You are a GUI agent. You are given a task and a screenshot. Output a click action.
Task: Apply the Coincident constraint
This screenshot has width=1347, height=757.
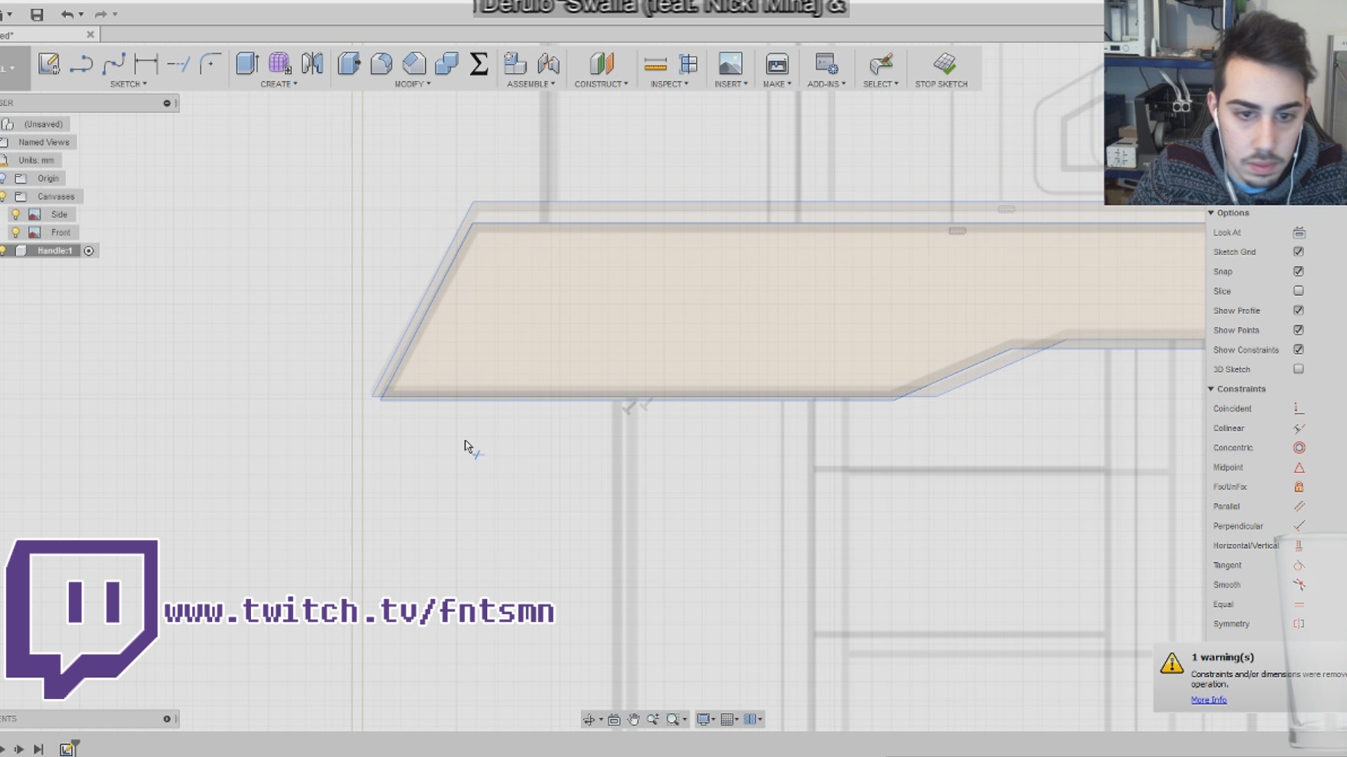[1299, 409]
